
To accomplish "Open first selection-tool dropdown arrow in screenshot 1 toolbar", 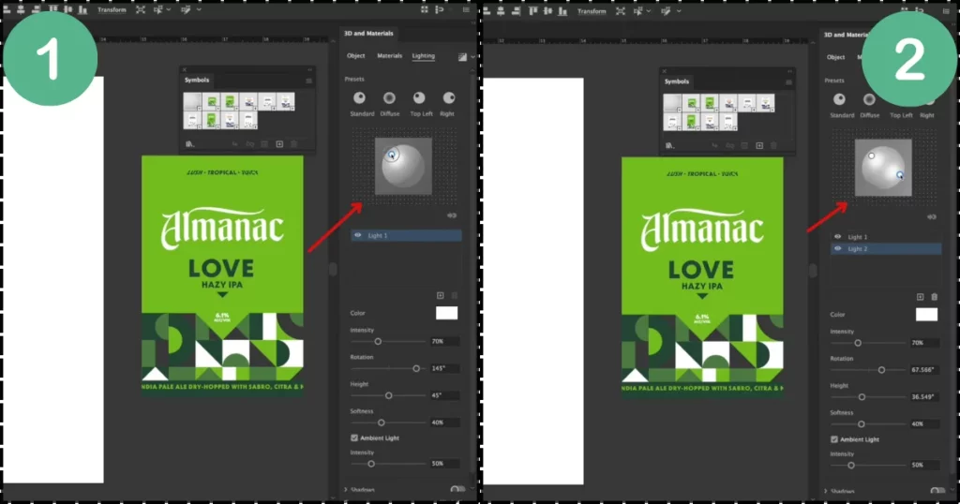I will [x=169, y=9].
